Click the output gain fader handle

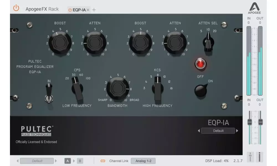click(261, 122)
